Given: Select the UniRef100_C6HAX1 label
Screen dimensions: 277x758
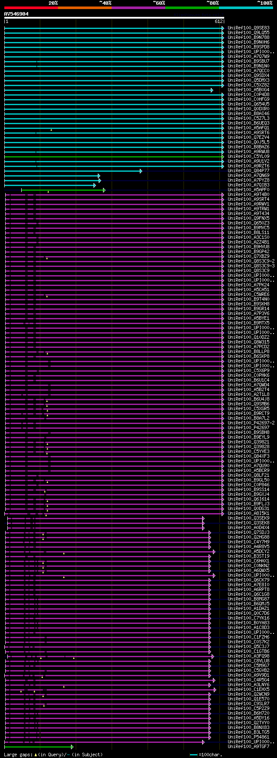Looking at the screenshot, I should pyautogui.click(x=248, y=561).
